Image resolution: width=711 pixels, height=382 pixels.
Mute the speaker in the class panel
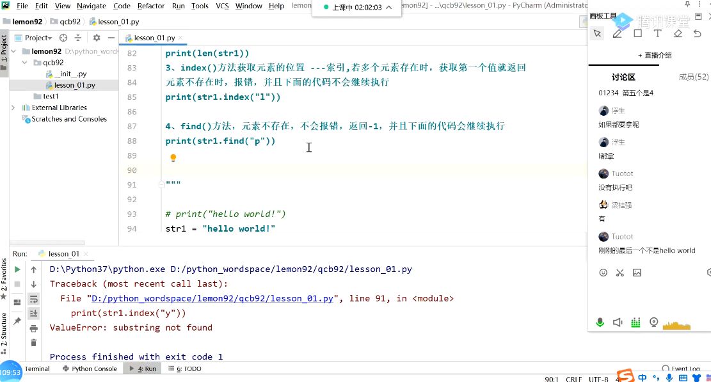pyautogui.click(x=618, y=322)
